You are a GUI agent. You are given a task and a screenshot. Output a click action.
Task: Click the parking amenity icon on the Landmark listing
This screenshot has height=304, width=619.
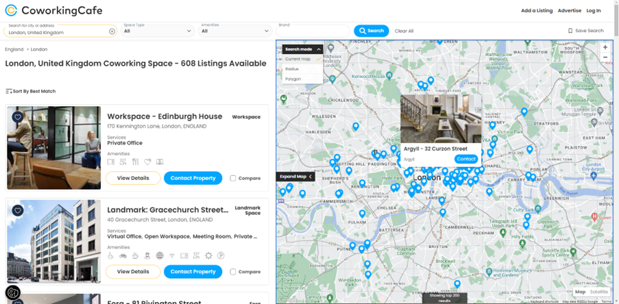[221, 255]
